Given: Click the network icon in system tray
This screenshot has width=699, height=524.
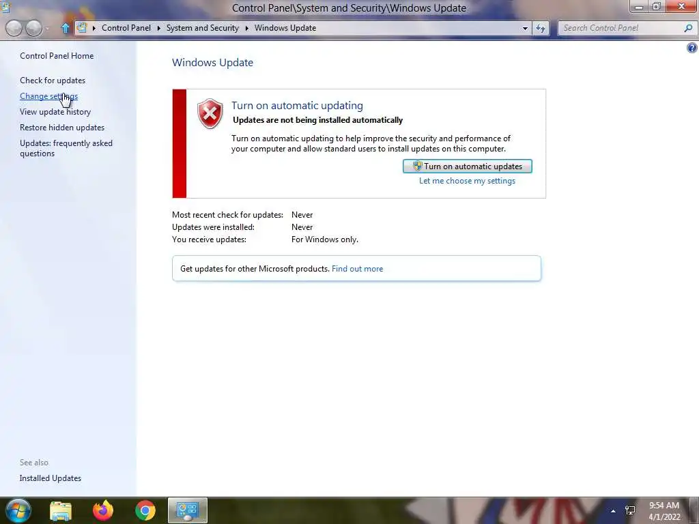Looking at the screenshot, I should click(x=630, y=510).
